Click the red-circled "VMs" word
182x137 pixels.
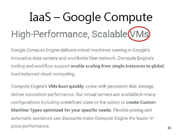[139, 34]
